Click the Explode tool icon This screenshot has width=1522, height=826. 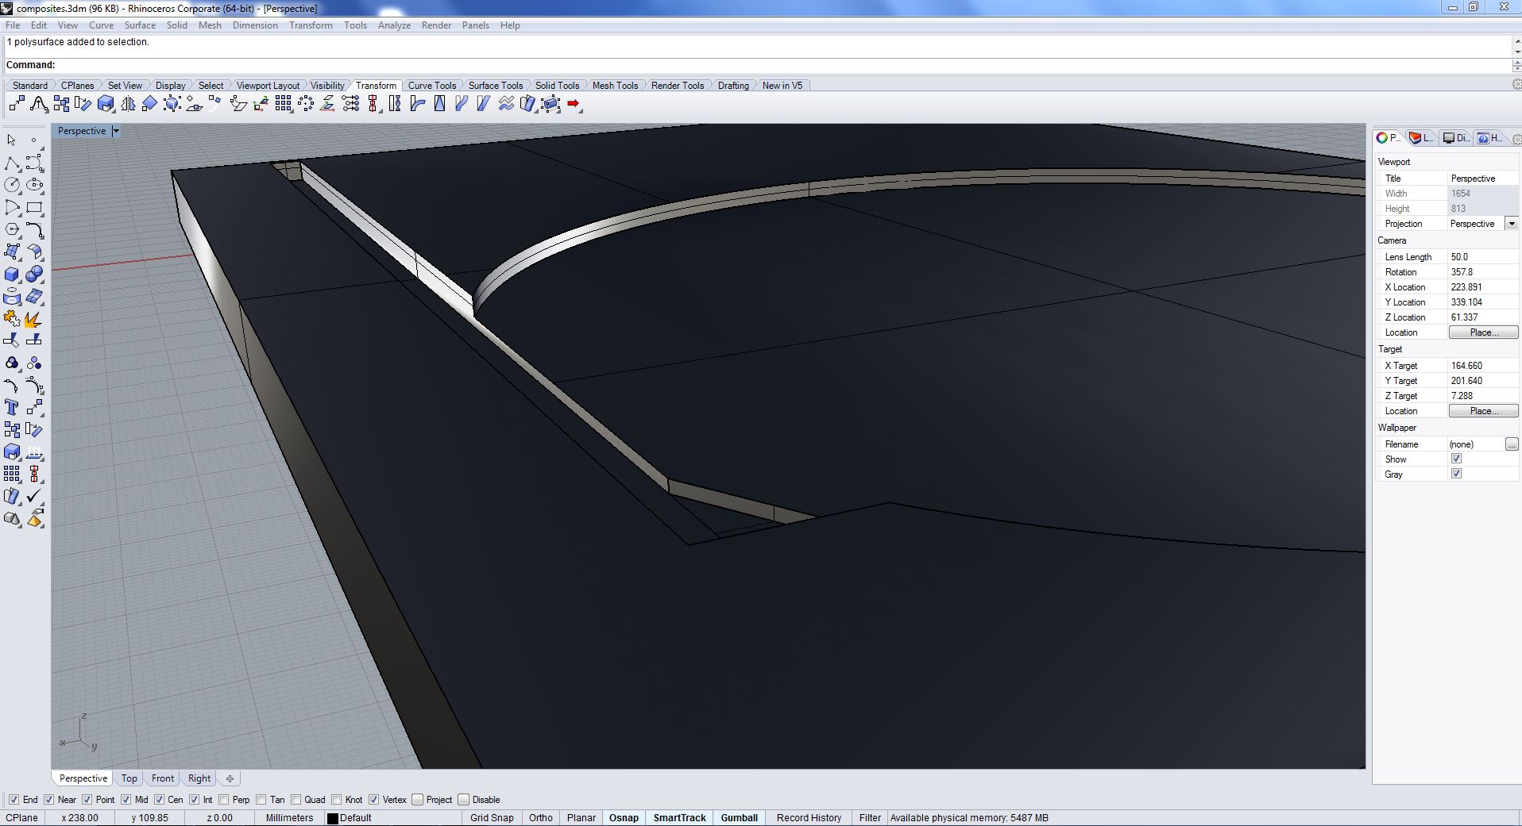pos(34,319)
